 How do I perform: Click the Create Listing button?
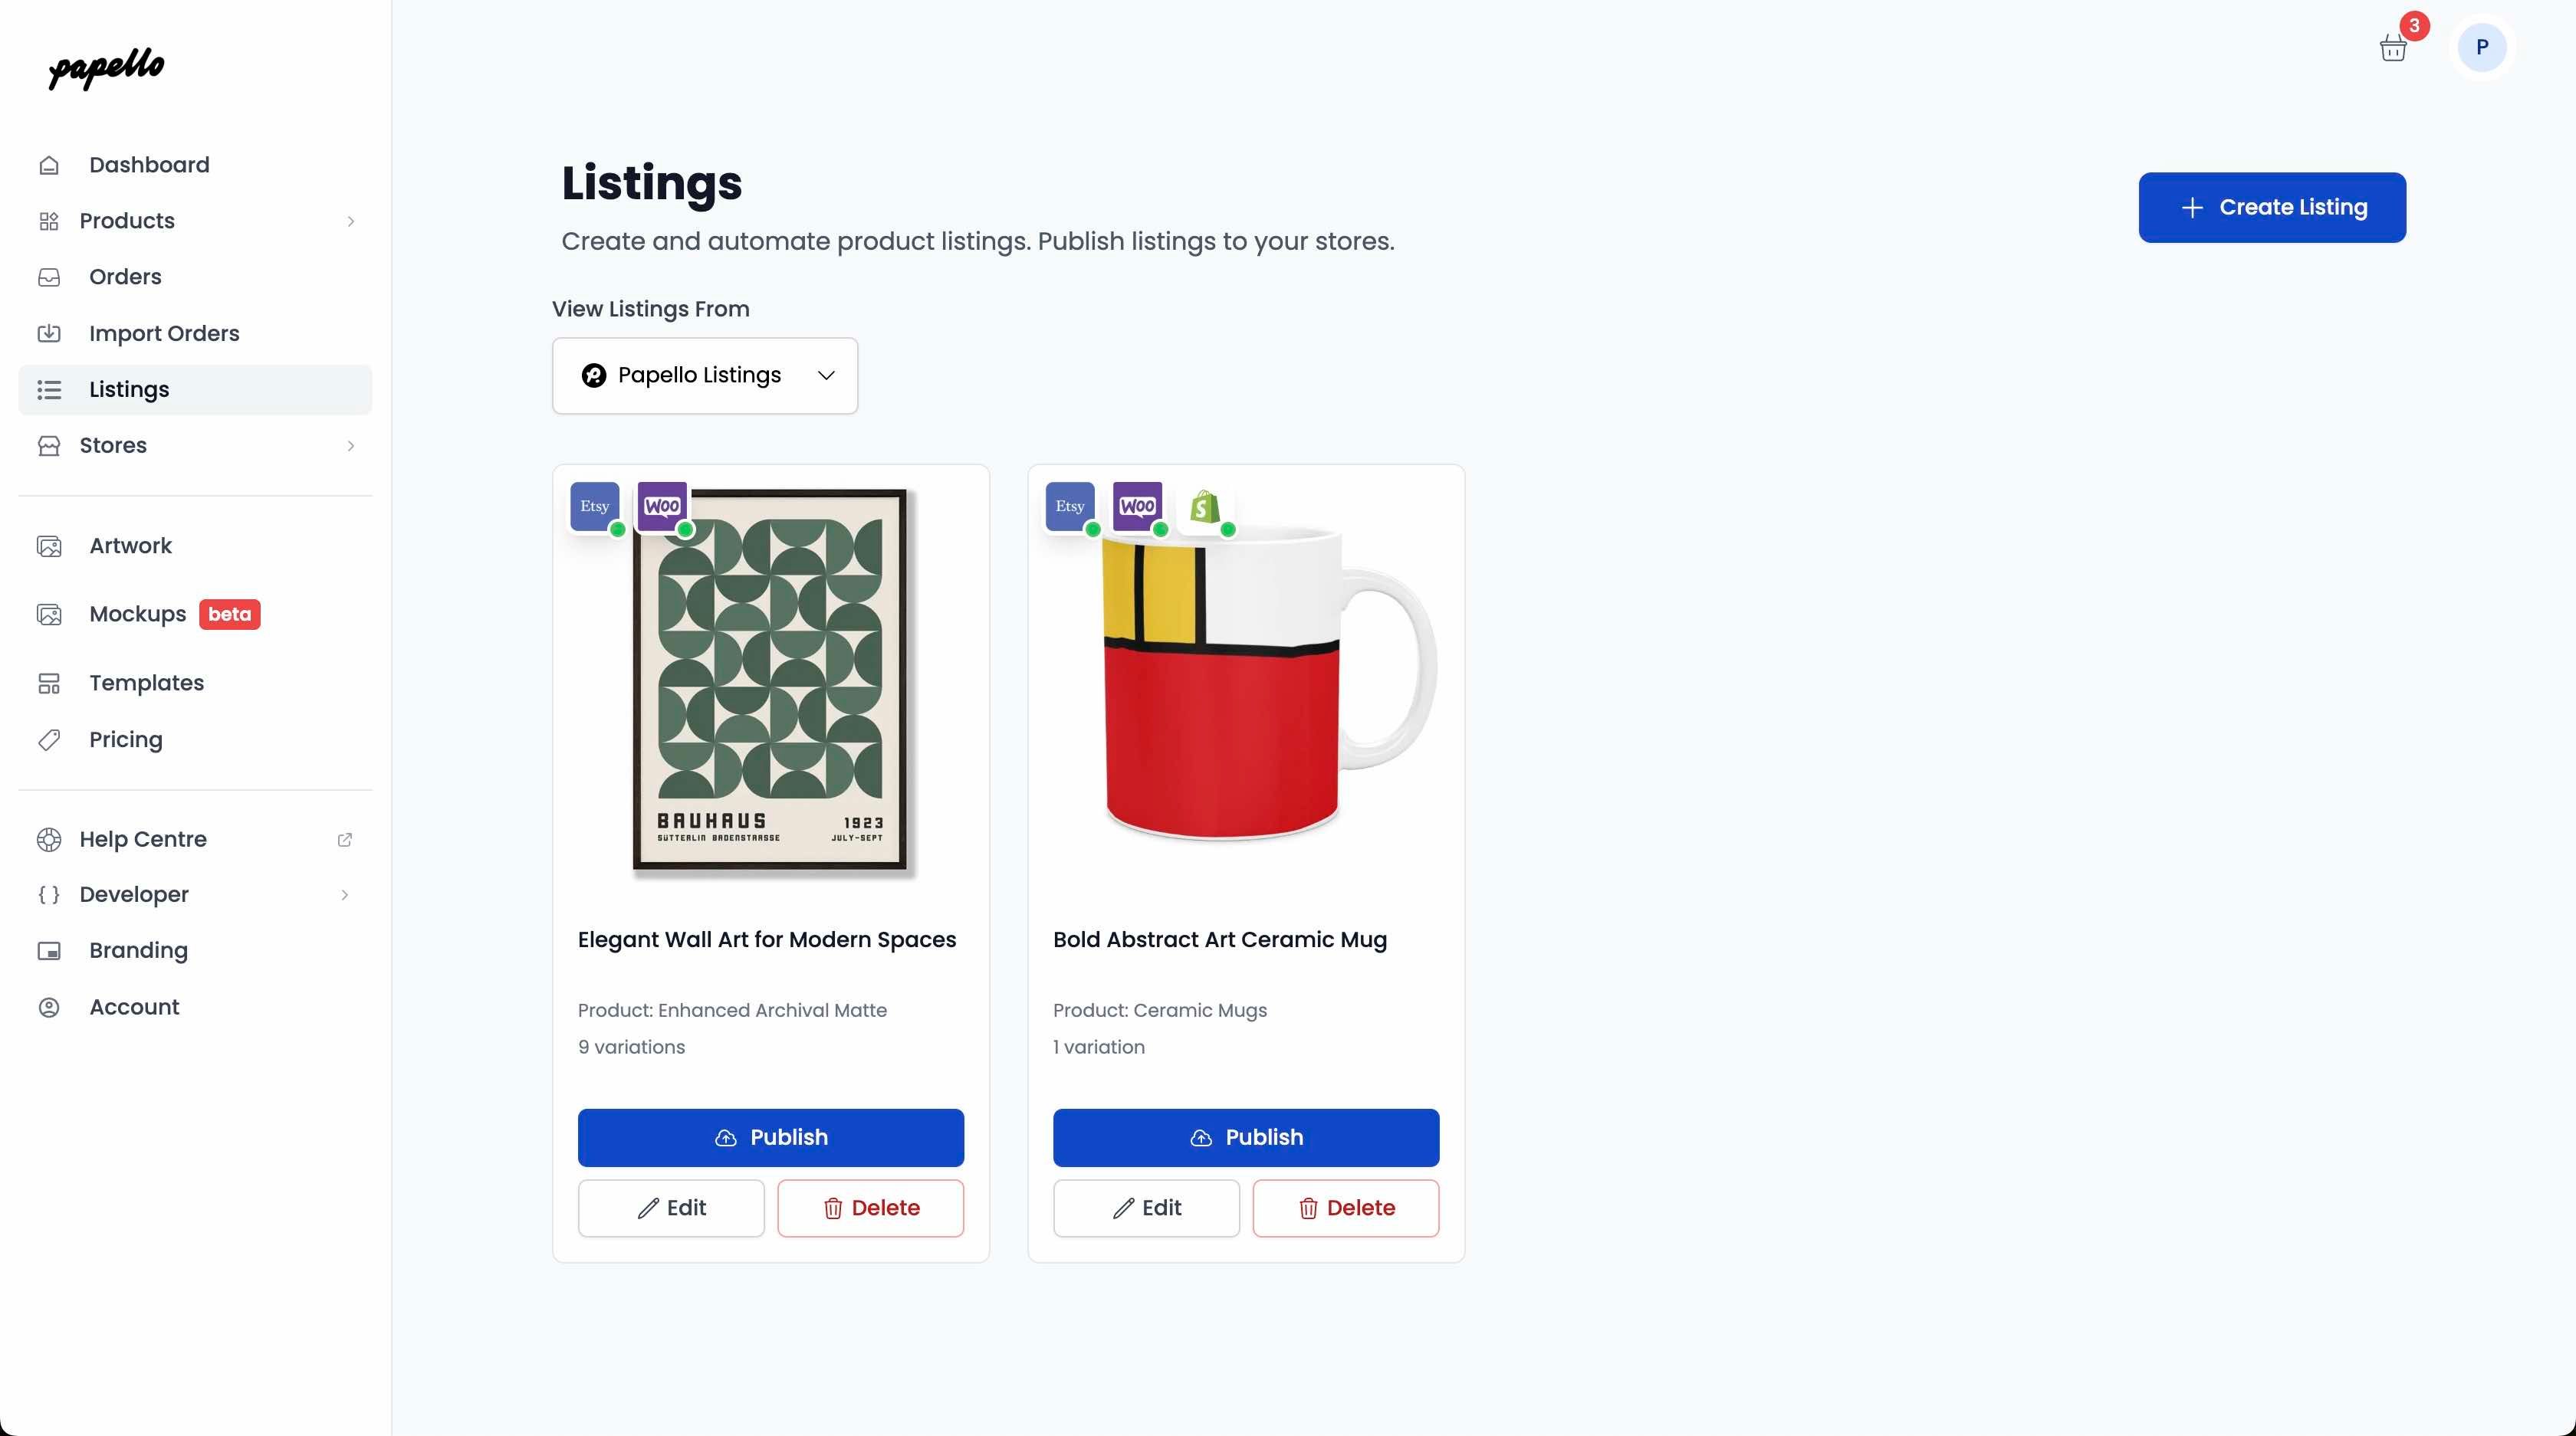coord(2271,207)
